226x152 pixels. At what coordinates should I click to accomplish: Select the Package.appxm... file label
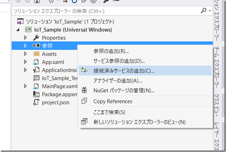pyautogui.click(x=60, y=94)
